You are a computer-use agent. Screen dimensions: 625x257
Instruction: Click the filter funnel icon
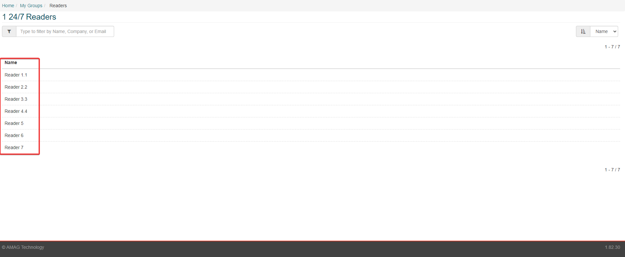9,31
